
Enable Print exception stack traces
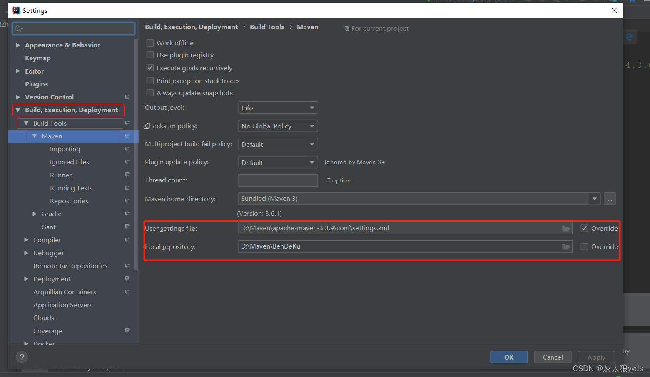(x=150, y=81)
